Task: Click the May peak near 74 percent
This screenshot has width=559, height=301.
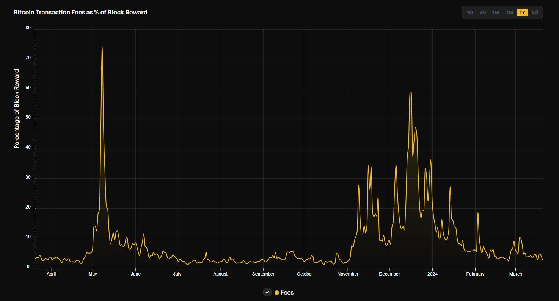Action: click(102, 47)
